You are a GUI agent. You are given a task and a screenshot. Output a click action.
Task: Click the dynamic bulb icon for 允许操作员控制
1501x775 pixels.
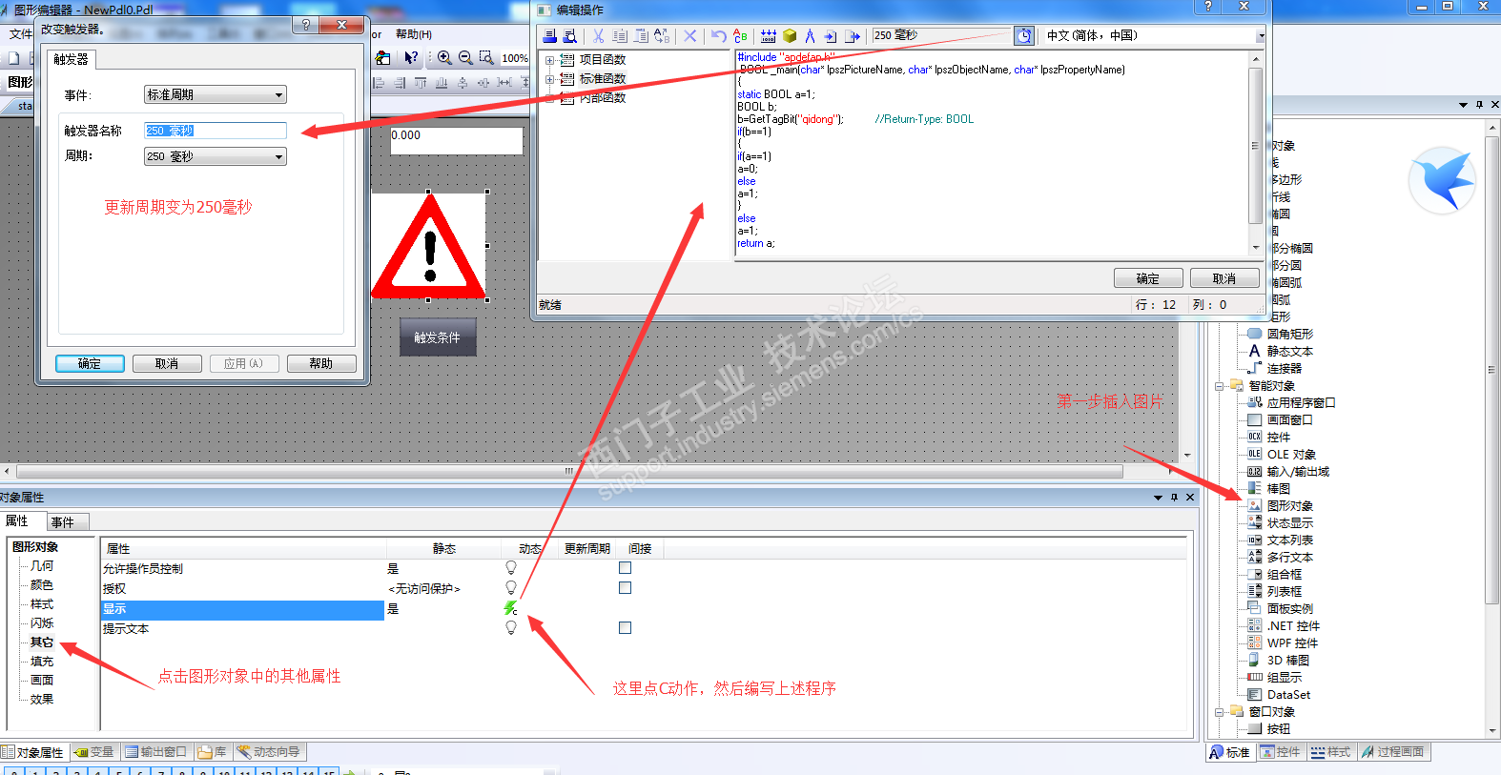point(511,568)
